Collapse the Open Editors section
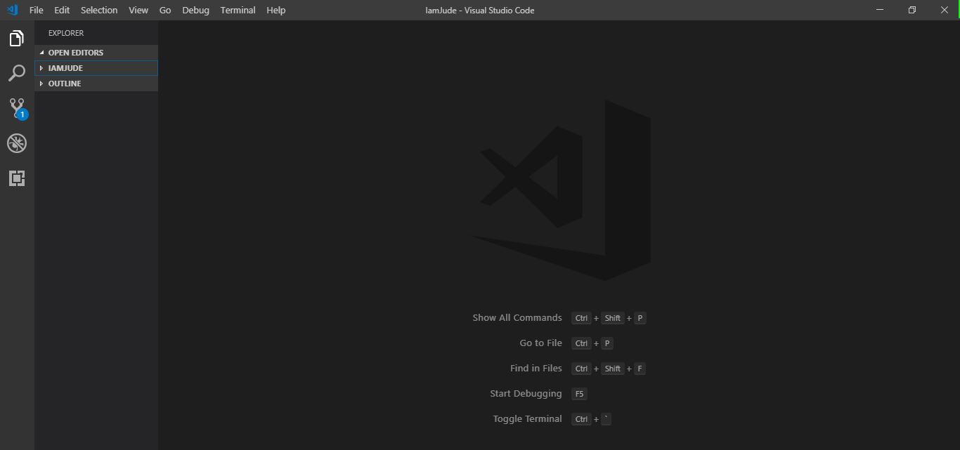Screen dimensions: 960x450 [96, 53]
